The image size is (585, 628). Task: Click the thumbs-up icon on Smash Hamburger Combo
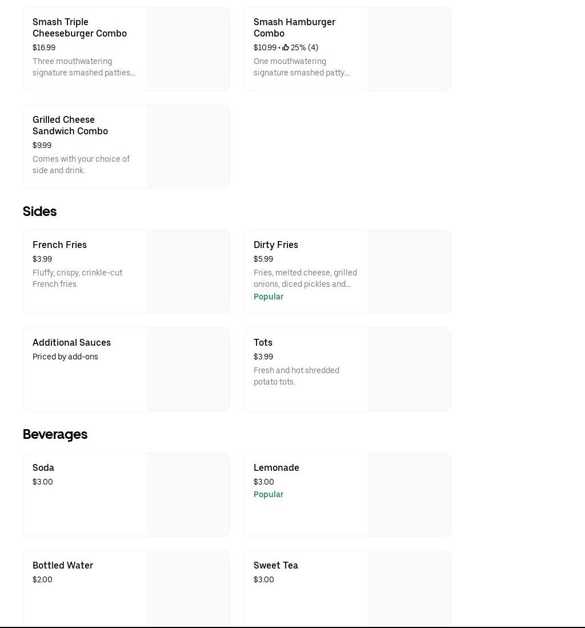click(286, 47)
